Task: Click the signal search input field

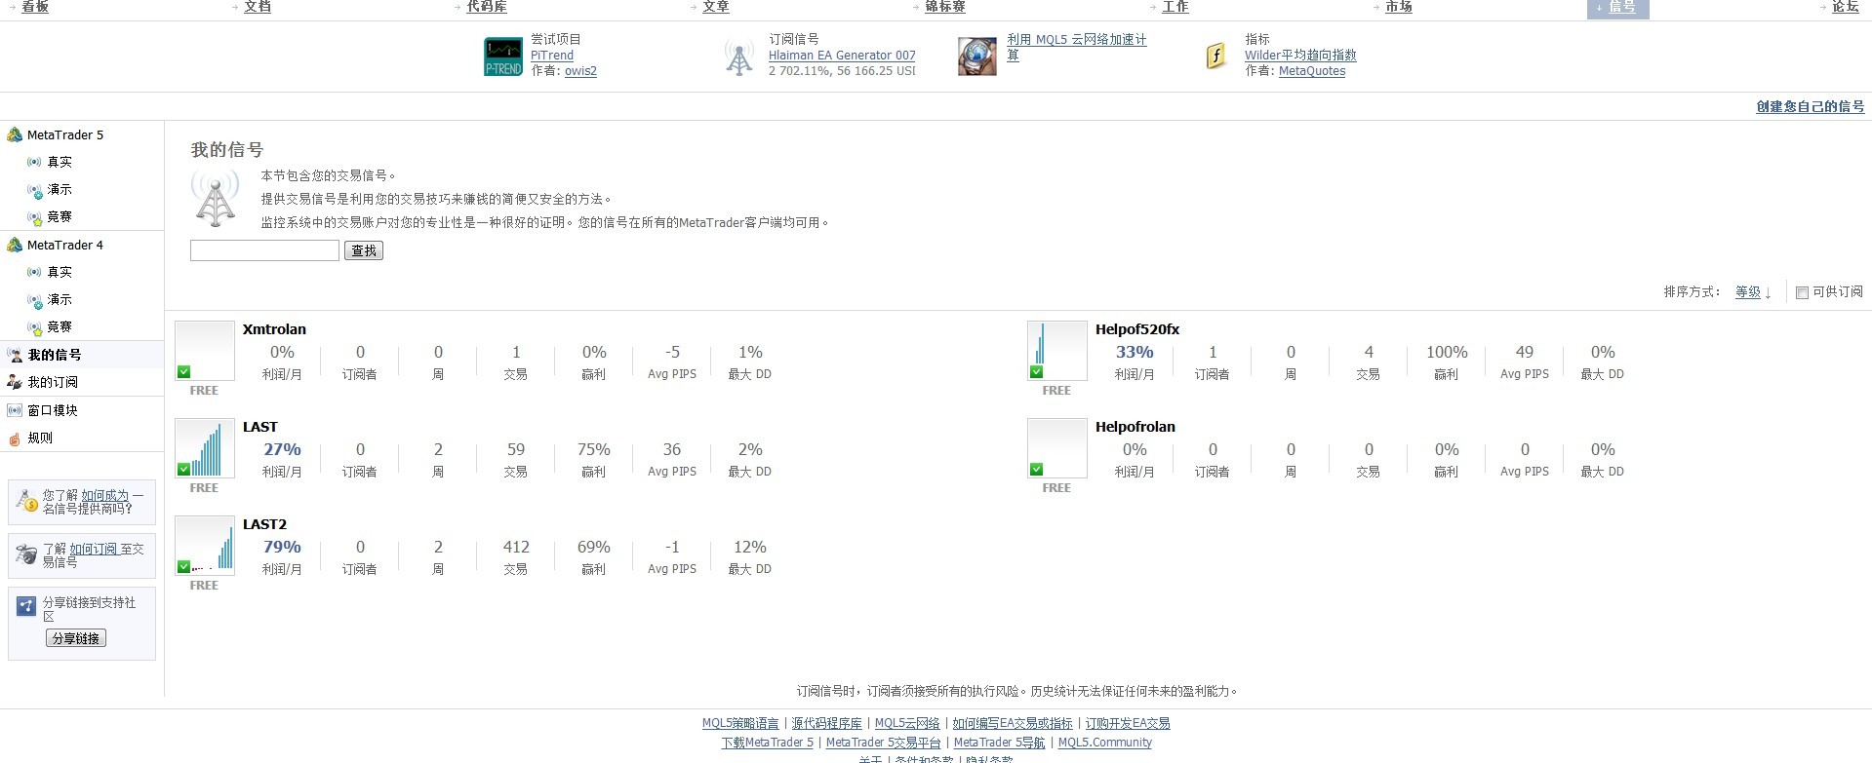Action: [x=264, y=250]
